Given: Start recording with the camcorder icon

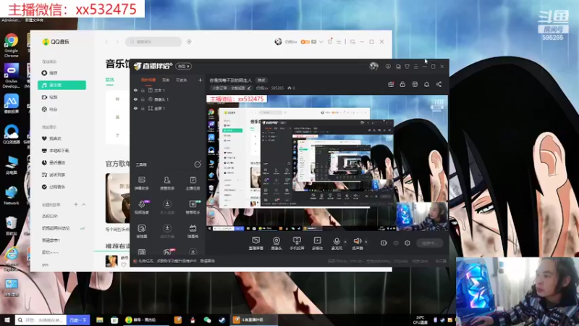Looking at the screenshot, I should [x=384, y=243].
